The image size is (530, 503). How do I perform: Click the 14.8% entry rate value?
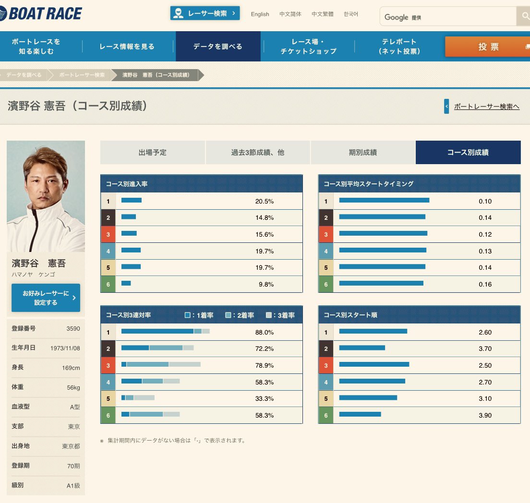(x=265, y=218)
